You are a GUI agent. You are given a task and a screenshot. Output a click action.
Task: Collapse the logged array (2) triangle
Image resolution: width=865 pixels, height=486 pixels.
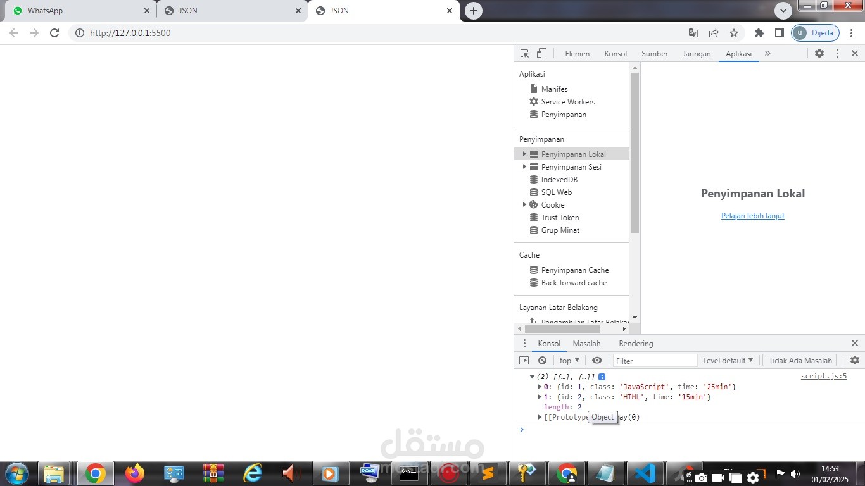pyautogui.click(x=533, y=377)
